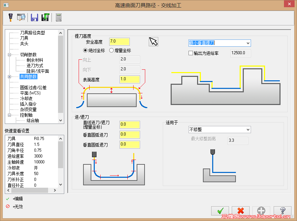
Task: Select 进刀方式 tree item
Action: (35, 66)
